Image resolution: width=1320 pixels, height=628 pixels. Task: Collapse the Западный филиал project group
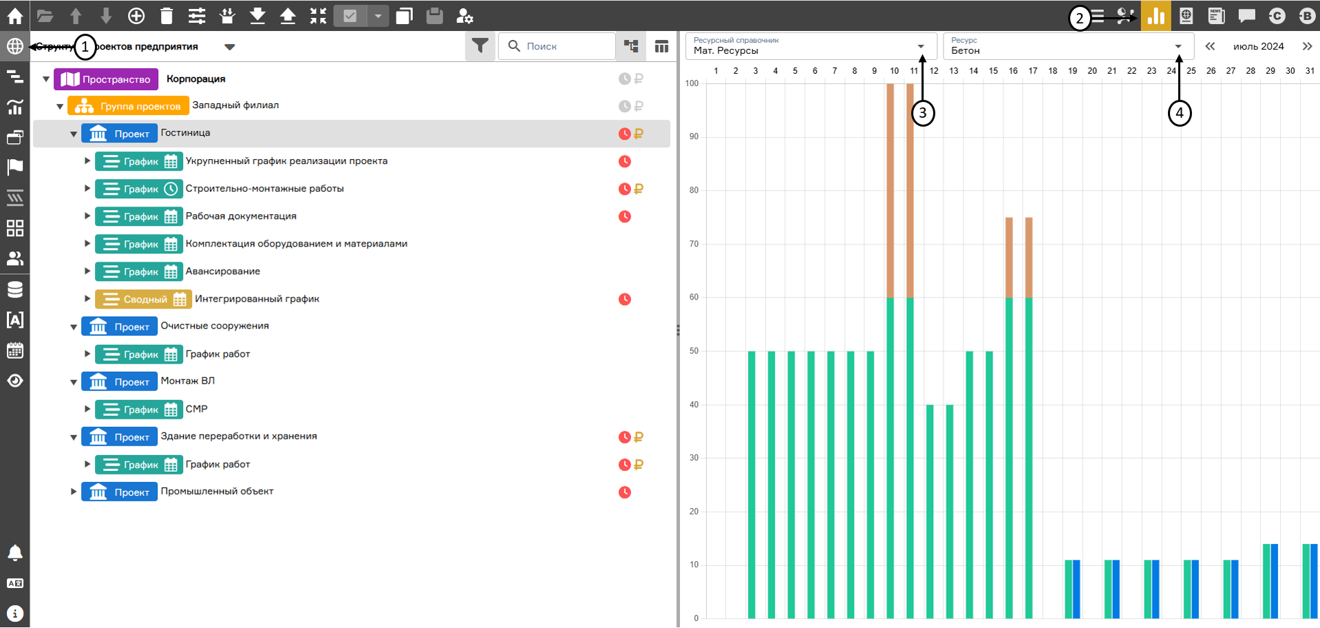[x=60, y=107]
